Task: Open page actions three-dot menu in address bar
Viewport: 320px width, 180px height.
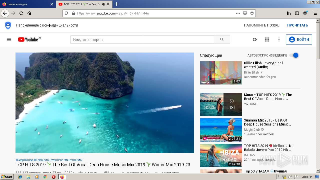Action: 238,13
